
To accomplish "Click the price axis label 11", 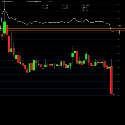I will (119, 82).
